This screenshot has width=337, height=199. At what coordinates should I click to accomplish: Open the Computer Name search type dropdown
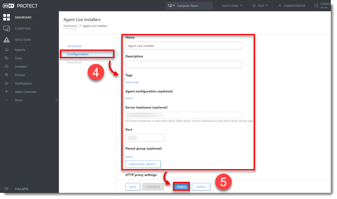click(172, 6)
